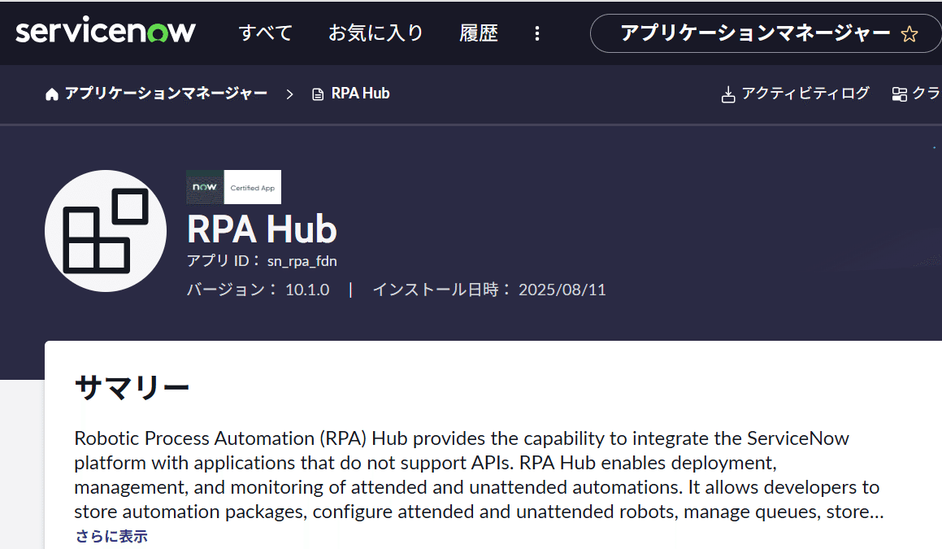Click the document icon beside RPA Hub breadcrumb
This screenshot has height=549, width=942.
point(316,93)
